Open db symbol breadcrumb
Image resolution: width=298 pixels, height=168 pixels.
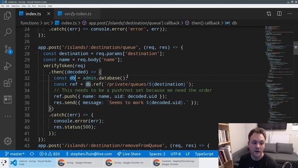click(231, 23)
